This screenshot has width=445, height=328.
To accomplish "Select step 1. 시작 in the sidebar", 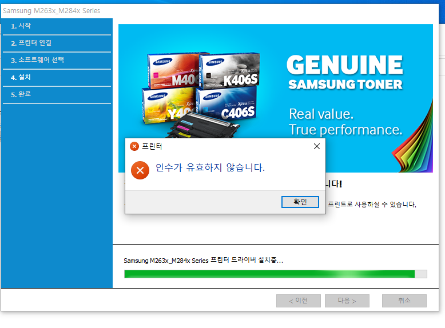I will [57, 26].
